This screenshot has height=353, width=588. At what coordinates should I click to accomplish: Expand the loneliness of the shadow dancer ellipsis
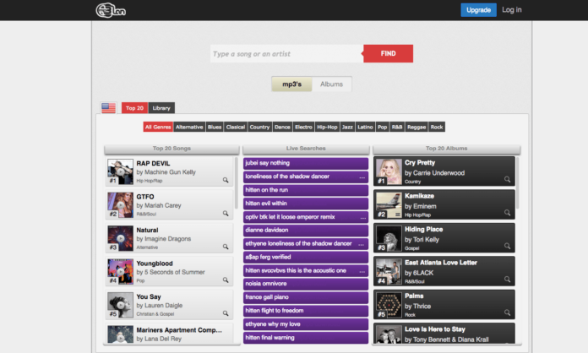click(362, 177)
